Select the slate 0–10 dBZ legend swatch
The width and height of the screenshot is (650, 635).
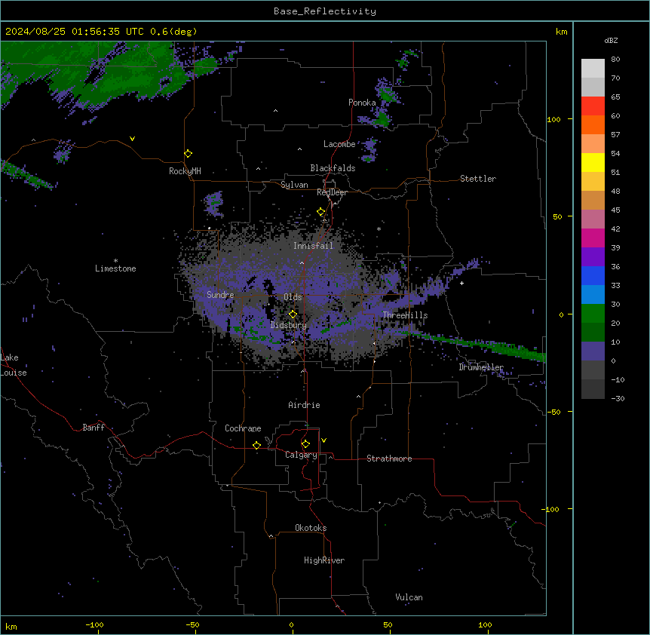pos(593,351)
